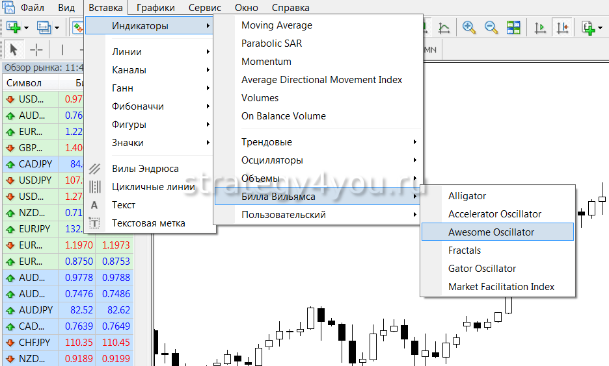The height and width of the screenshot is (366, 609).
Task: Select the CADJPY row in Market Watch
Action: pyautogui.click(x=35, y=164)
